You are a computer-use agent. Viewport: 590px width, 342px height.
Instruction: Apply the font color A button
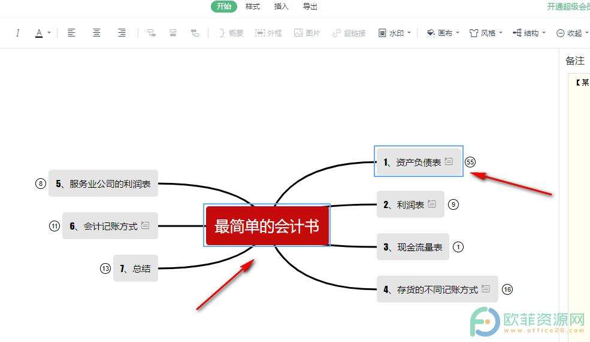coord(39,33)
